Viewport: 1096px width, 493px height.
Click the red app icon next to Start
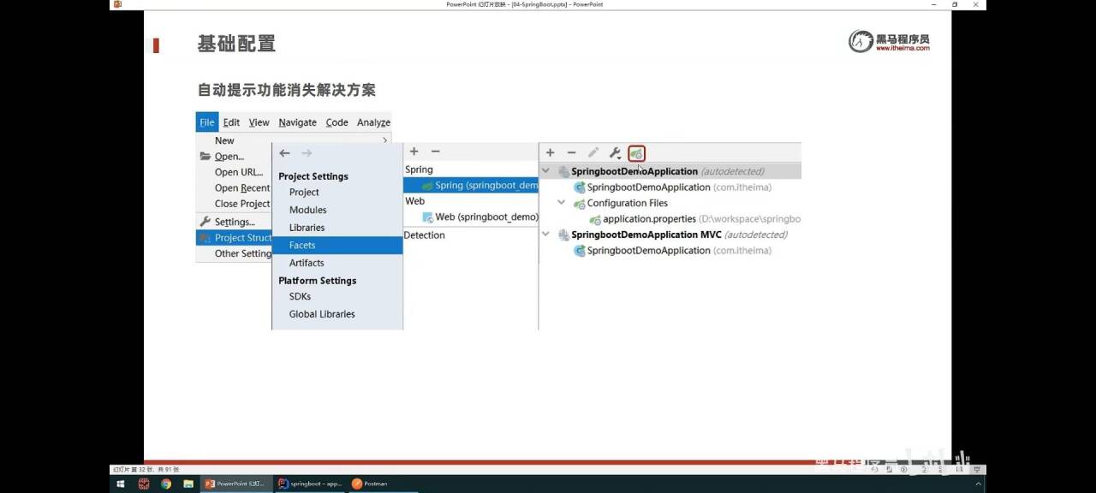pos(143,484)
